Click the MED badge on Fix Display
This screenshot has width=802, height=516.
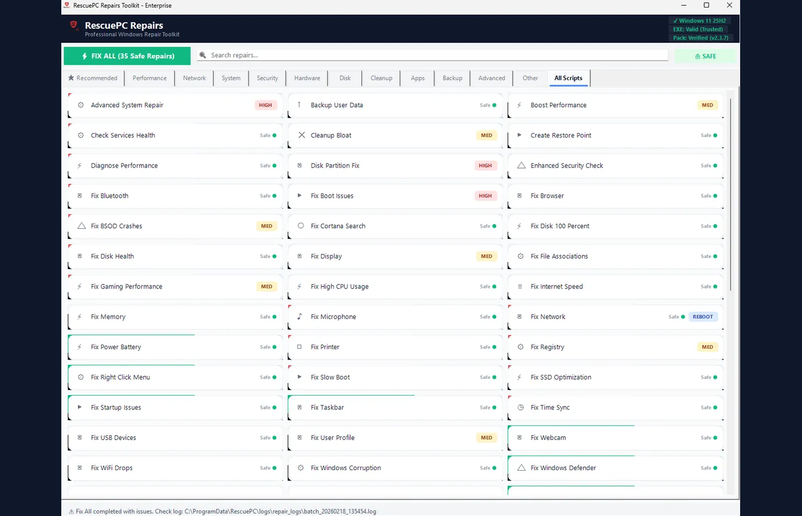point(486,256)
